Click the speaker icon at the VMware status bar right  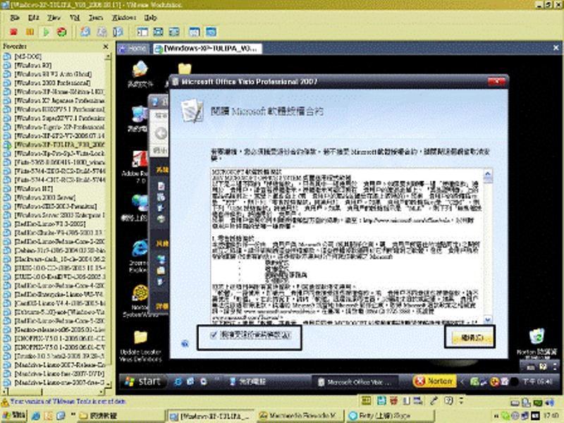[549, 402]
